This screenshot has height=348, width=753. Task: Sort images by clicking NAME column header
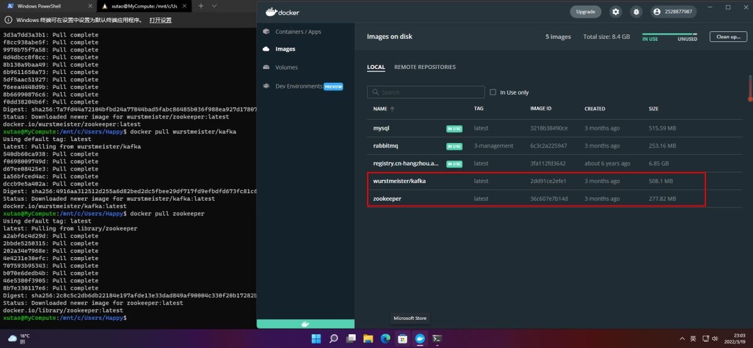click(380, 108)
